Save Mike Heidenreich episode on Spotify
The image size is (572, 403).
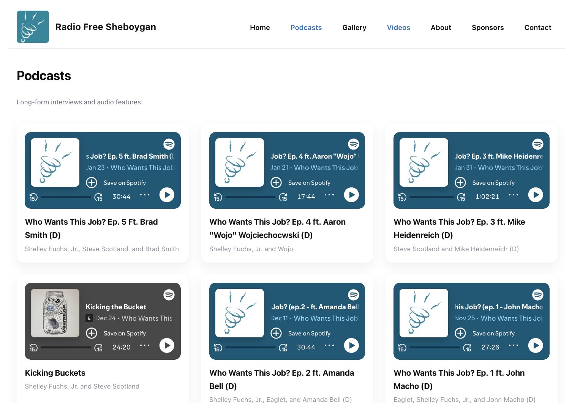point(493,183)
